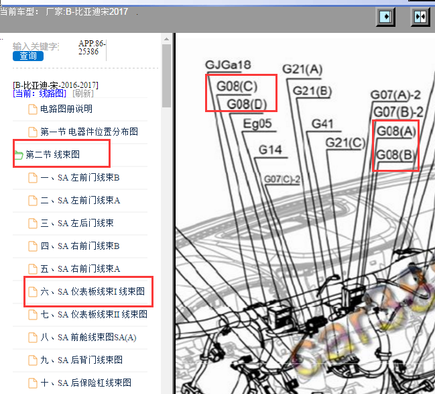
Task: Click the 当前车型 vehicle model header text
Action: [64, 11]
